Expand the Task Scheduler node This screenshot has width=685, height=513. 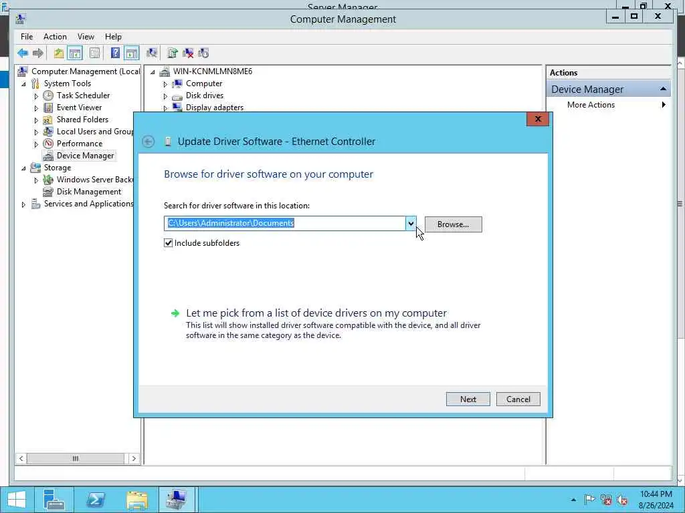pyautogui.click(x=36, y=96)
